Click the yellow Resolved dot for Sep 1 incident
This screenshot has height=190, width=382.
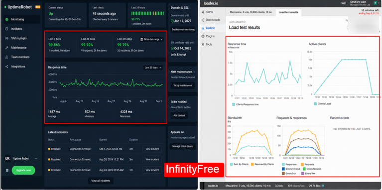(49, 149)
